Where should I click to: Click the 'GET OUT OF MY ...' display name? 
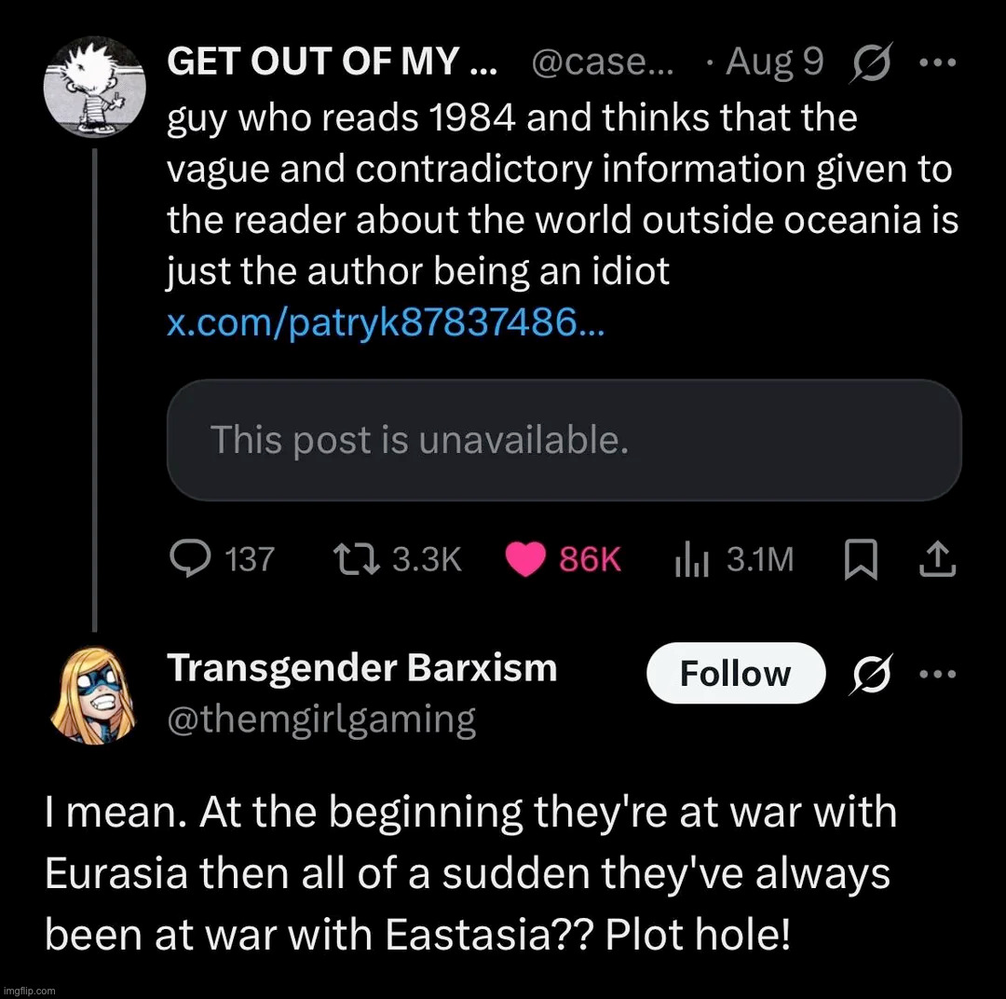[x=332, y=62]
